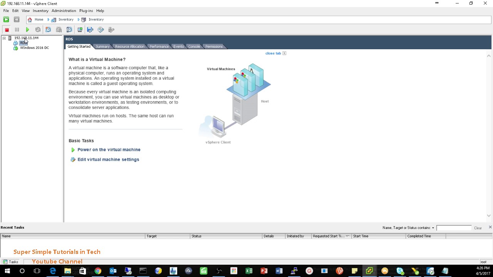The image size is (493, 277).
Task: Click the green Power On toolbar button
Action: (x=27, y=30)
